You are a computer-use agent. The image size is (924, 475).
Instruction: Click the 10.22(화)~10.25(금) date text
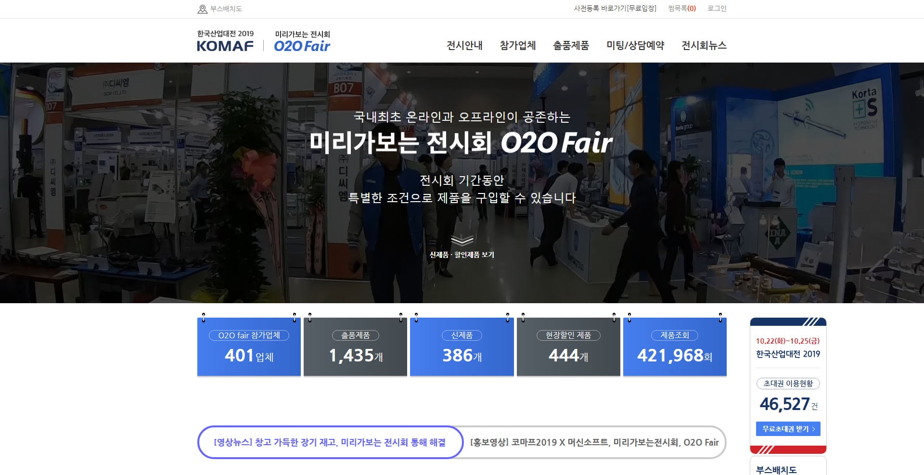[788, 341]
